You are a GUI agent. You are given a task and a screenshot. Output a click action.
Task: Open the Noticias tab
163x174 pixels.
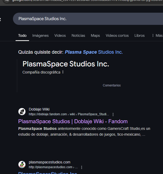[78, 35]
